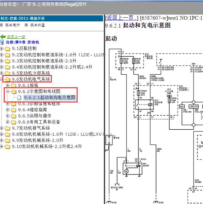This screenshot has height=204, width=203.
Task: Select 9.6.3诊断信息和程序 entry
Action: pyautogui.click(x=39, y=104)
